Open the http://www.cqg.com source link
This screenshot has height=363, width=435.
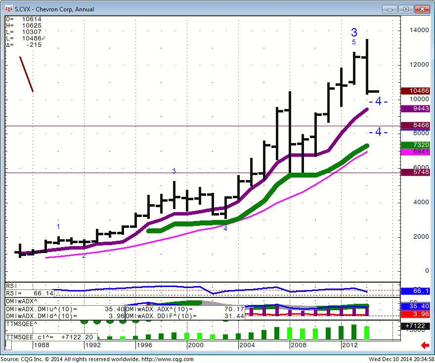(168, 359)
